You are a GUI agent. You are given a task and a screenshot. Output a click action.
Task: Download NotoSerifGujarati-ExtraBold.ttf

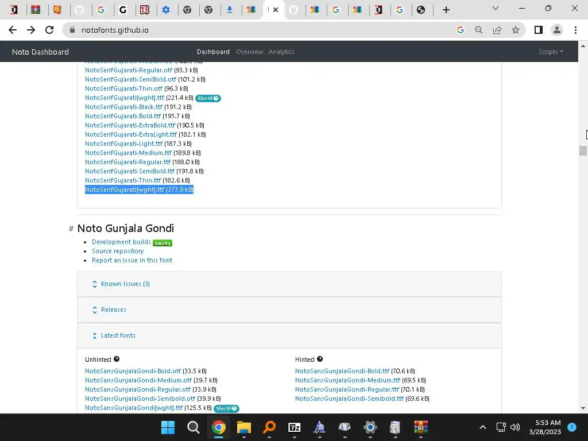(130, 125)
